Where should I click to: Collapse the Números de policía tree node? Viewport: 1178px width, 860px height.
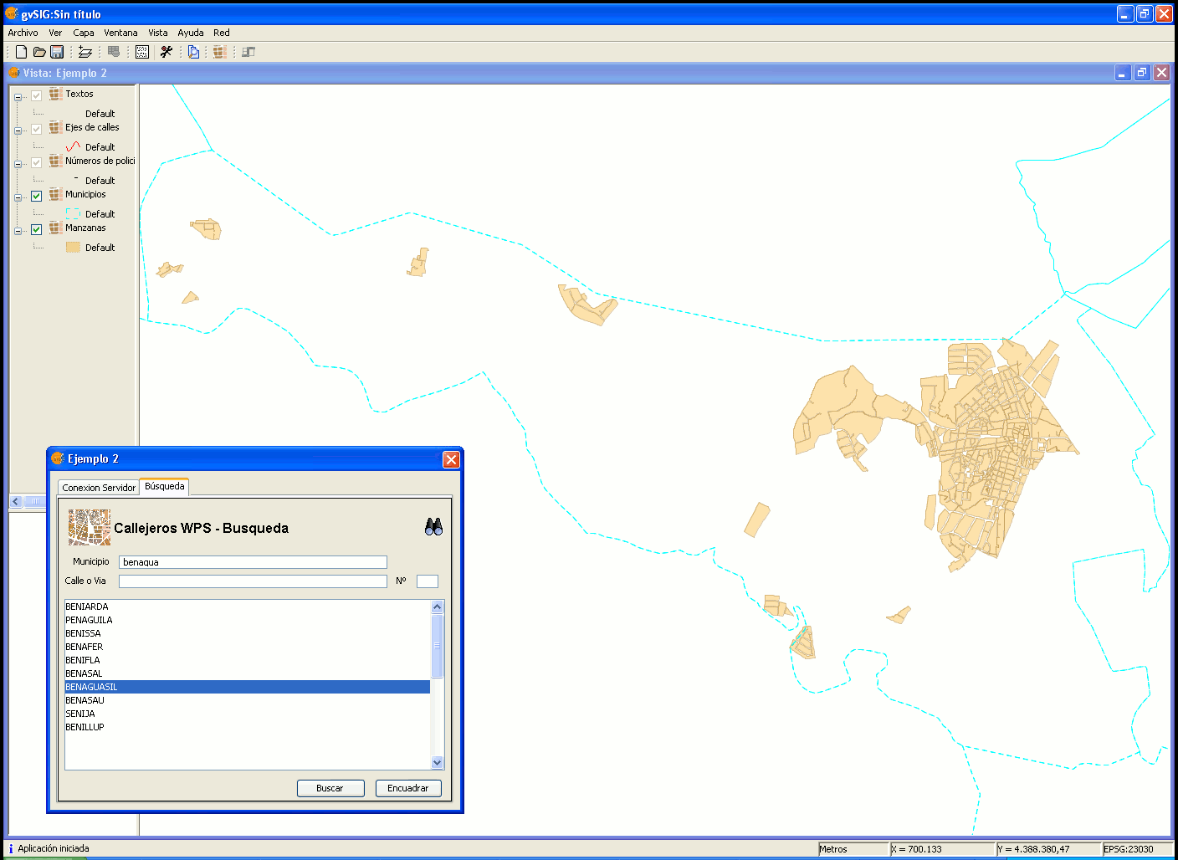coord(18,164)
